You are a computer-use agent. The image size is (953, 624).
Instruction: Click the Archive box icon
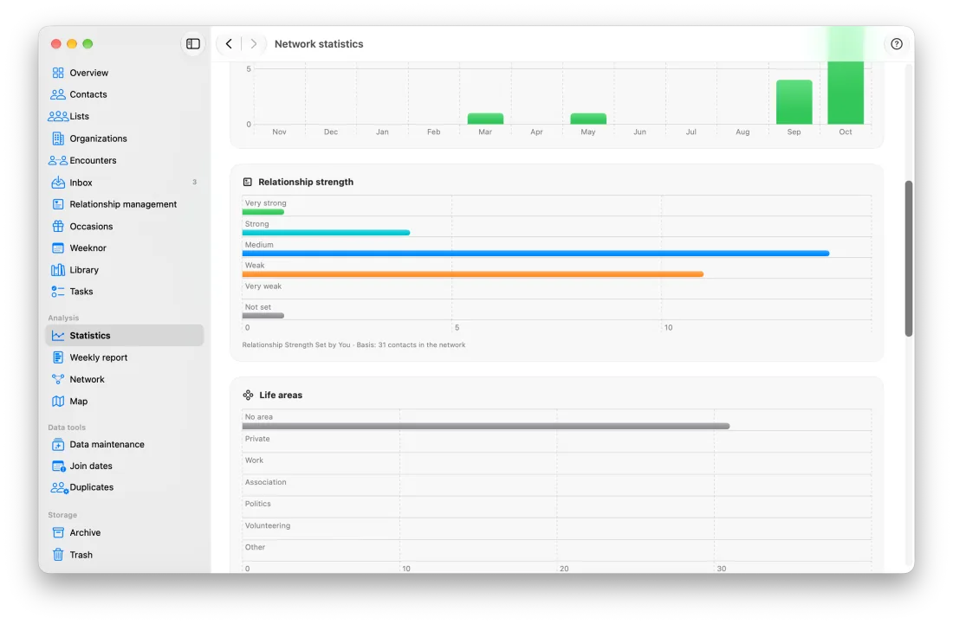(58, 533)
